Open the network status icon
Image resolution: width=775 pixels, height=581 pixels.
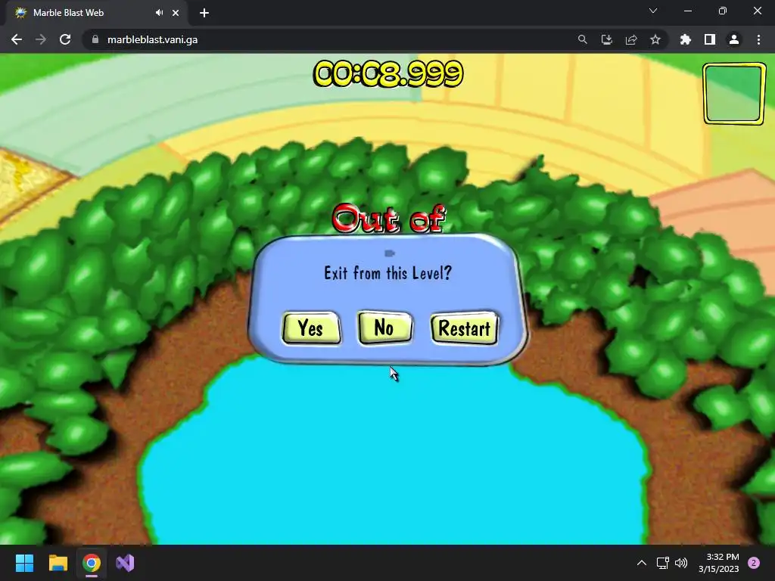pyautogui.click(x=662, y=563)
